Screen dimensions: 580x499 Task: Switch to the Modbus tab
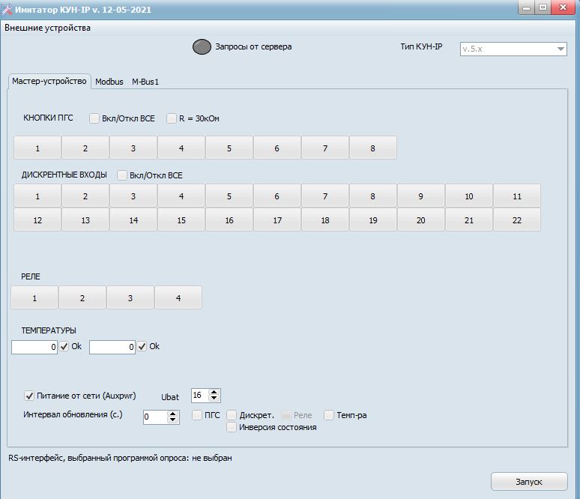(x=109, y=82)
